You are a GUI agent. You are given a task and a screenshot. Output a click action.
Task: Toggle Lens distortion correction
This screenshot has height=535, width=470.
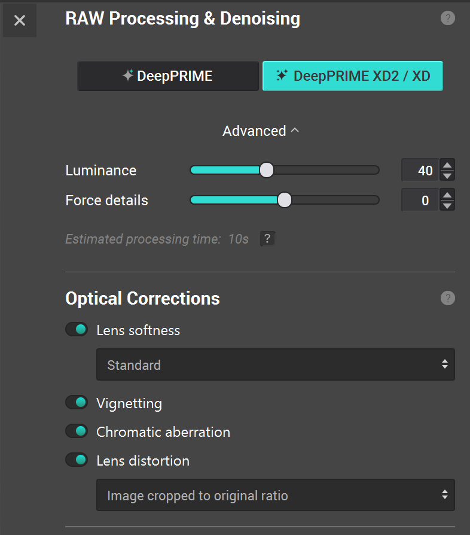tap(77, 460)
